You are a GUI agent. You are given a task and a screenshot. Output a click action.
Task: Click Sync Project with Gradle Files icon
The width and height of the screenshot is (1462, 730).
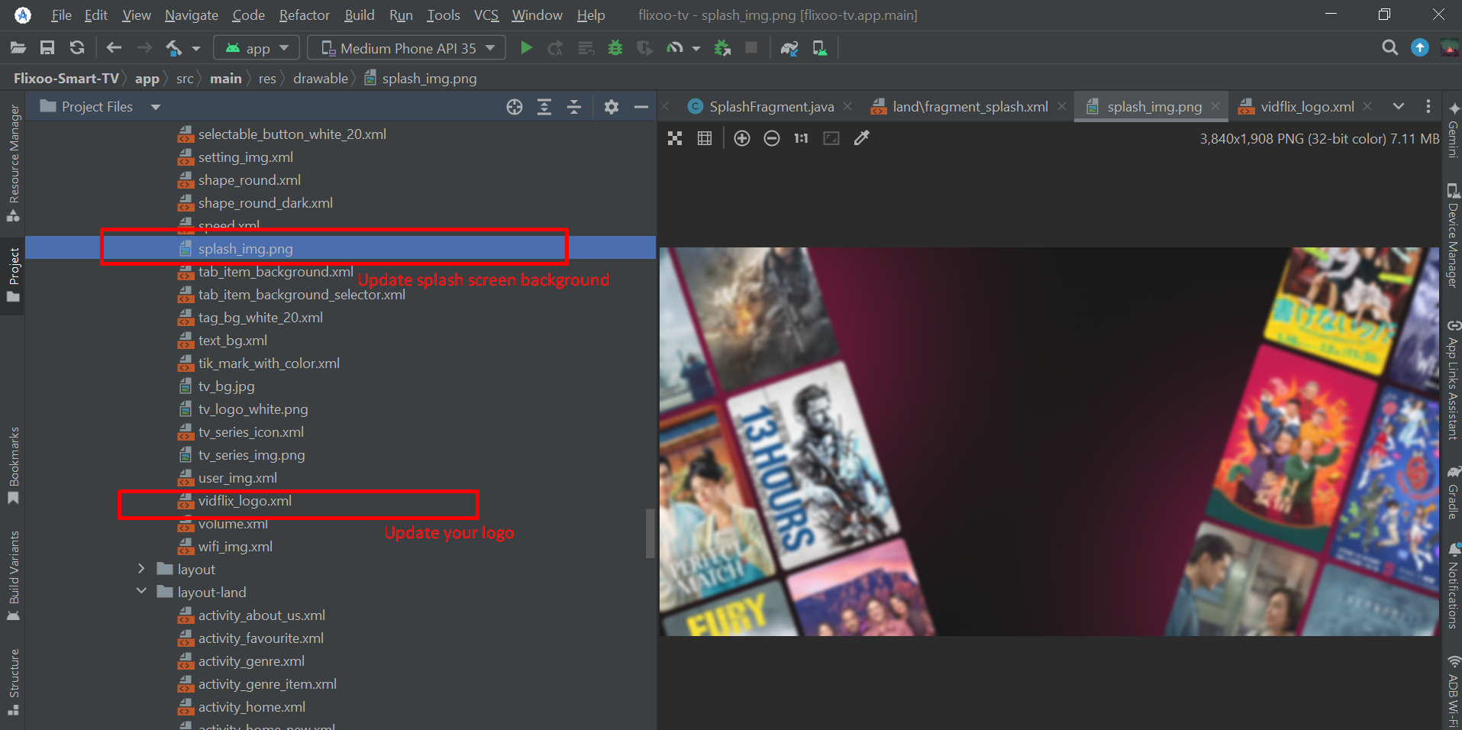789,48
